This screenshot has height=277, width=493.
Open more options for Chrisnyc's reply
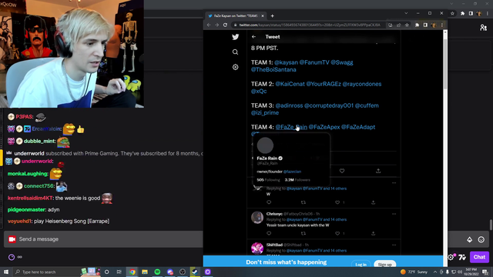[394, 214]
